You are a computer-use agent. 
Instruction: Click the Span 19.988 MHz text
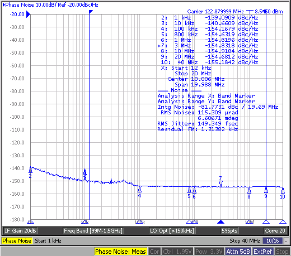click(x=200, y=85)
